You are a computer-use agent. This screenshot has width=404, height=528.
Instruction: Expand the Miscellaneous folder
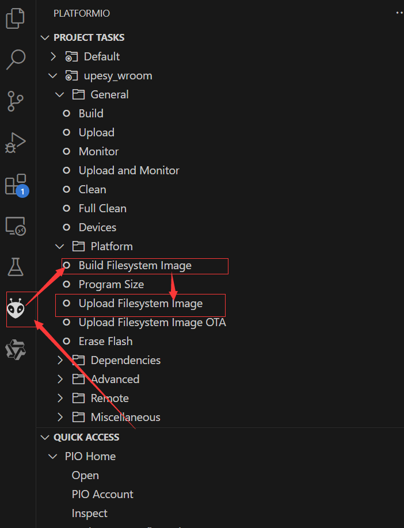click(x=60, y=417)
